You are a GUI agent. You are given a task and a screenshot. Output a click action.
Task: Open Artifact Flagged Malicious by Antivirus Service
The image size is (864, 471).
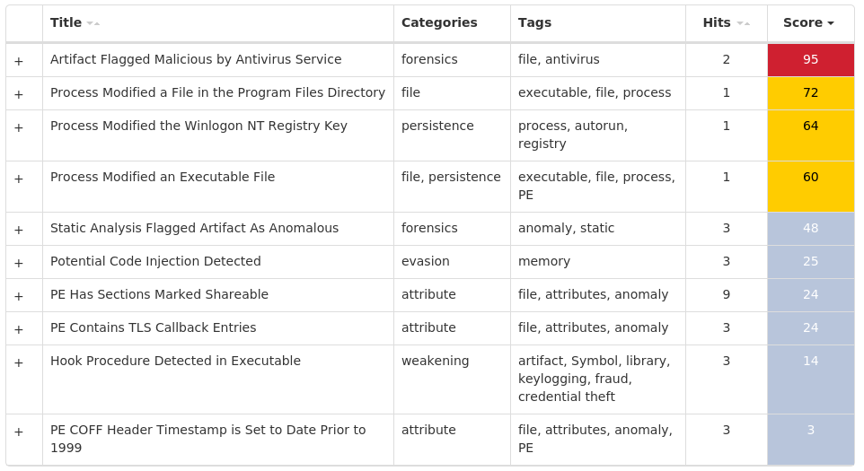click(x=196, y=60)
